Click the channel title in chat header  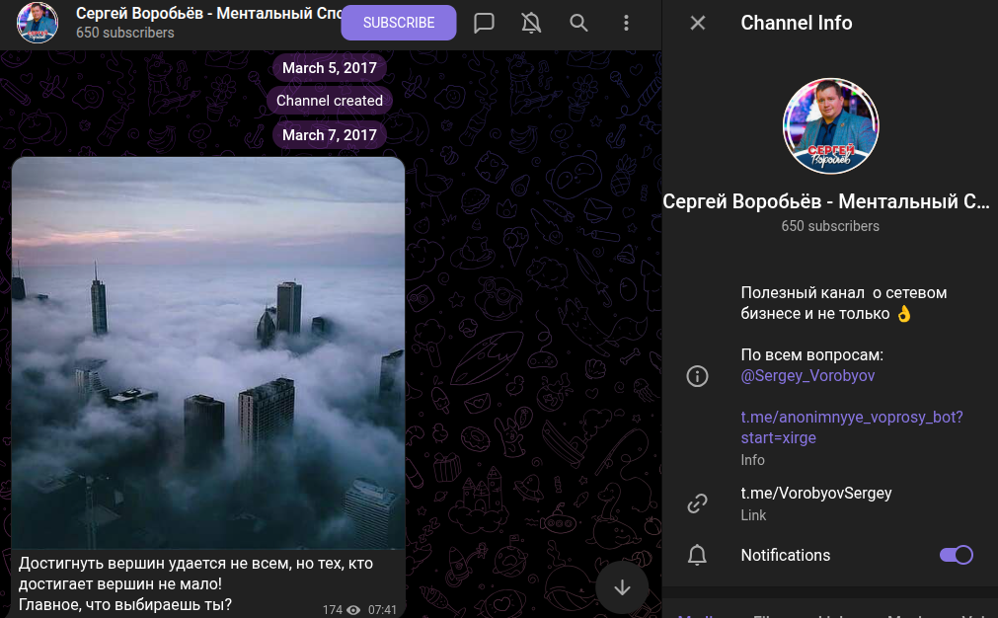207,15
